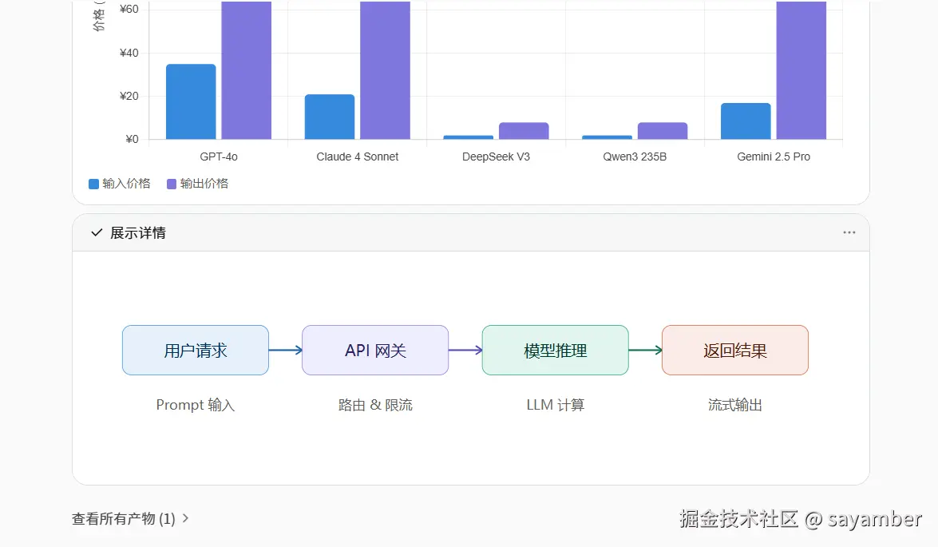Click the GPT-4o axis label
The height and width of the screenshot is (547, 938).
pyautogui.click(x=219, y=157)
